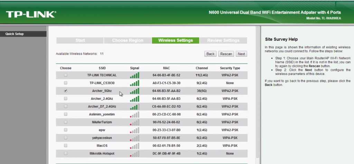
Task: Click signal icon for Archer_D7_2.4GHz row
Action: [134, 106]
